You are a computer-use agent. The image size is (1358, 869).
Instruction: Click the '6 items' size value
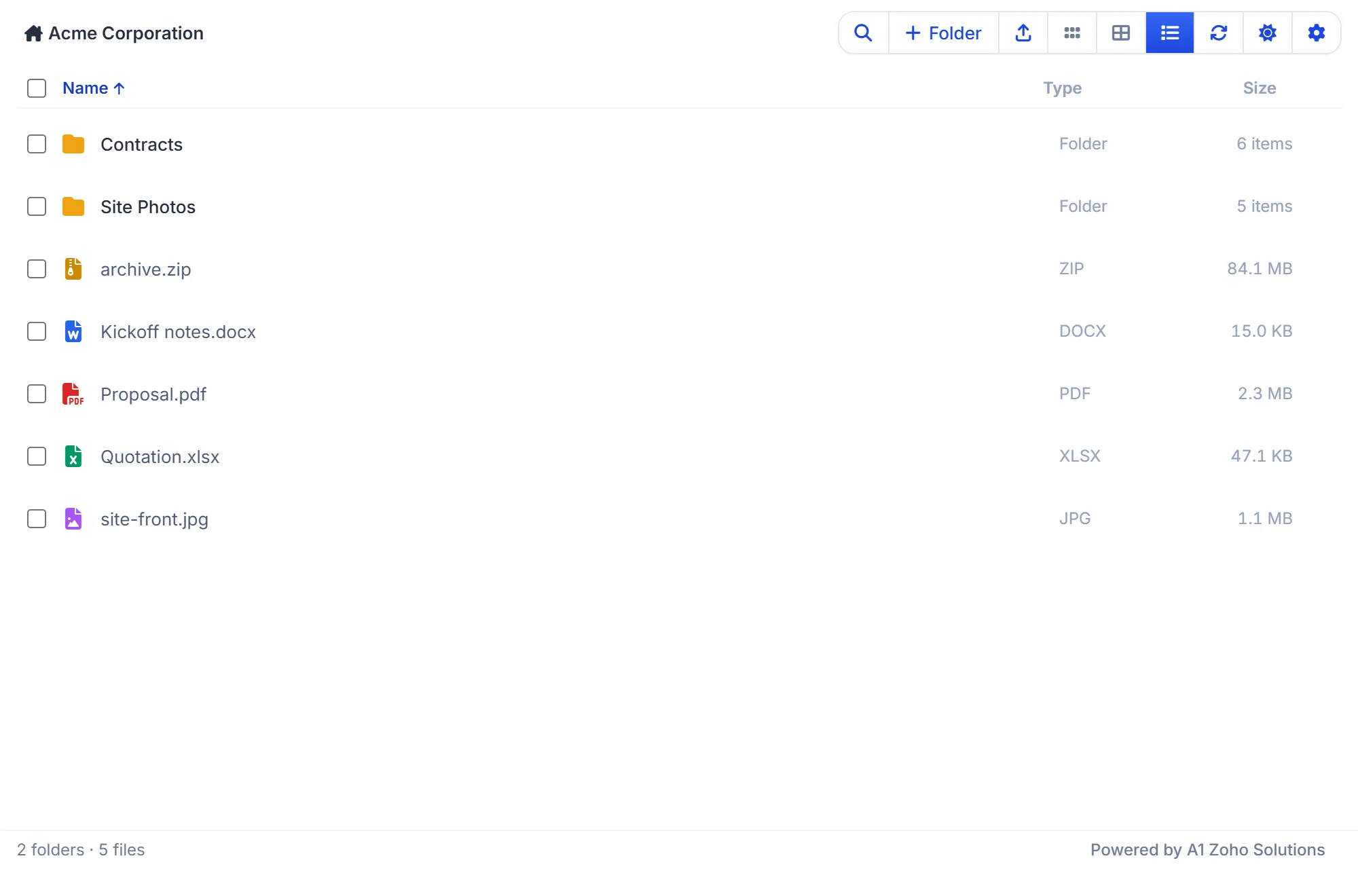(1264, 144)
